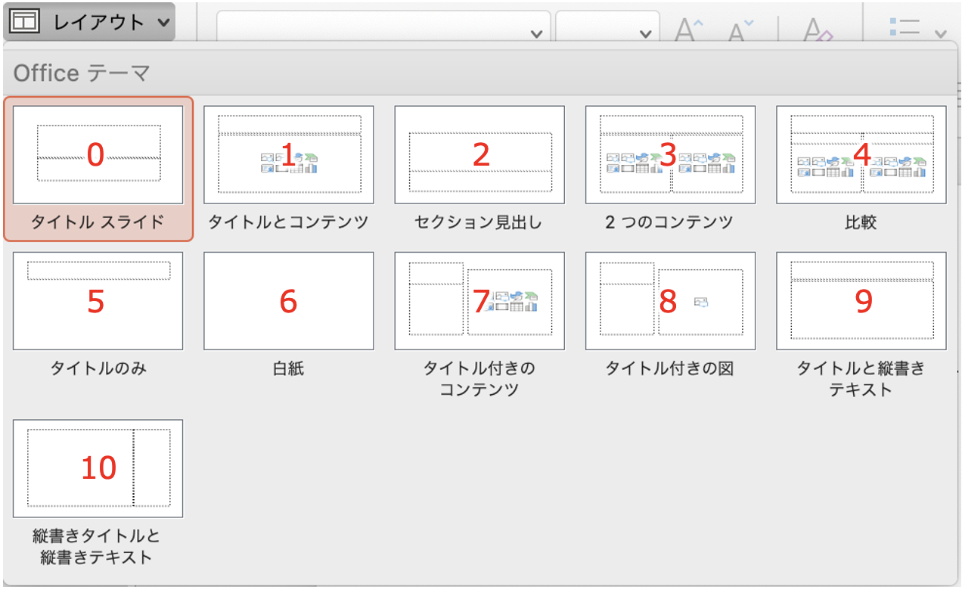The width and height of the screenshot is (962, 590).
Task: Pick the タイトル付きの図 layout
Action: (x=670, y=301)
